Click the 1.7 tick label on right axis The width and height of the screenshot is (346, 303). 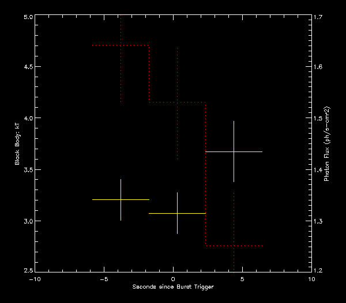point(318,17)
